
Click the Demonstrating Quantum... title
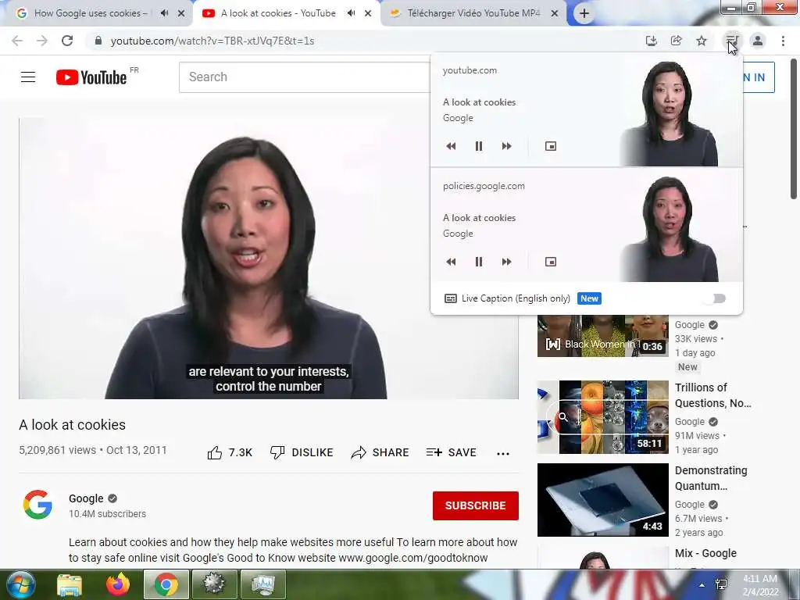coord(711,478)
